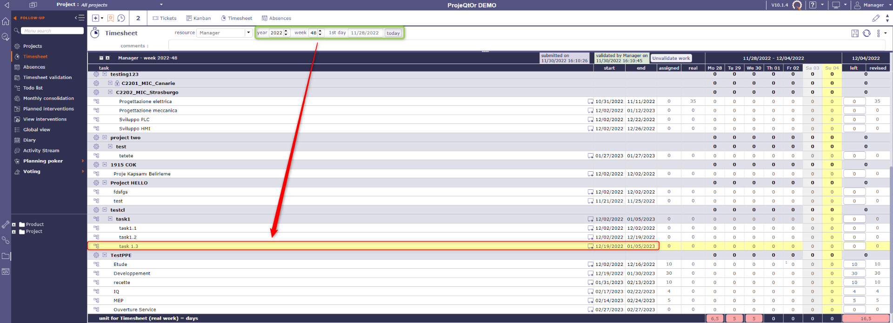Collapse the testing123 project group
This screenshot has height=323, width=893.
click(x=105, y=74)
